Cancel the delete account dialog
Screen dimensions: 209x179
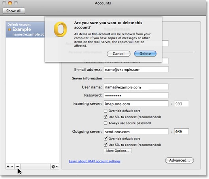point(119,54)
